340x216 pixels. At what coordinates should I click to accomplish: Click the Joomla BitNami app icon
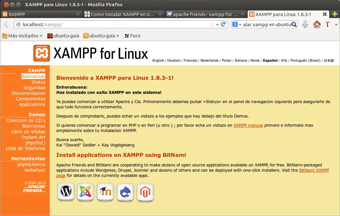point(86,192)
